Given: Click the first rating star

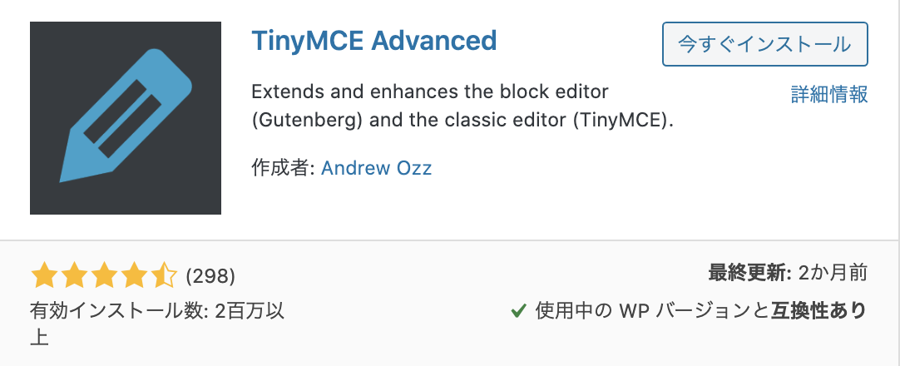Looking at the screenshot, I should [44, 276].
